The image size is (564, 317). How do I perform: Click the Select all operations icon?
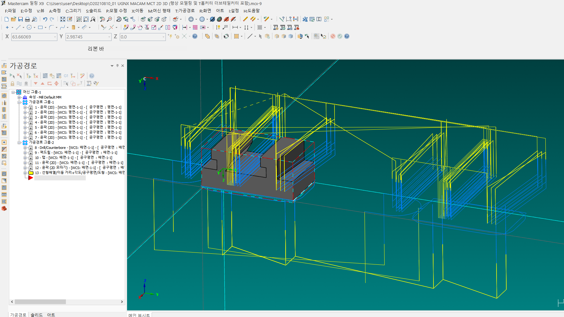coord(12,76)
